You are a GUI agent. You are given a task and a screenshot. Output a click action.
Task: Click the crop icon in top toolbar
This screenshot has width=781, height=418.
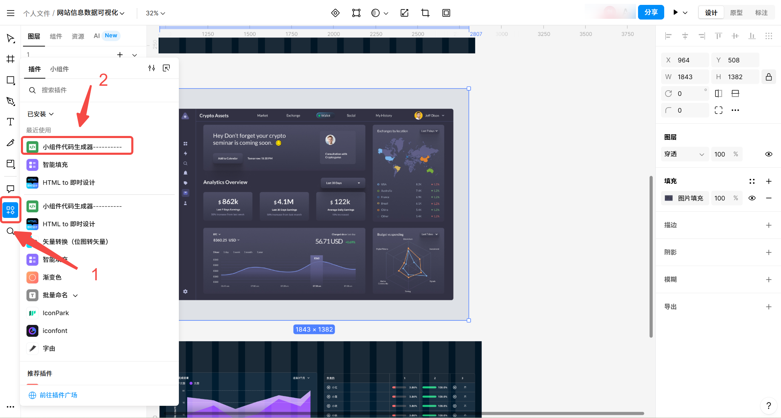pyautogui.click(x=425, y=13)
